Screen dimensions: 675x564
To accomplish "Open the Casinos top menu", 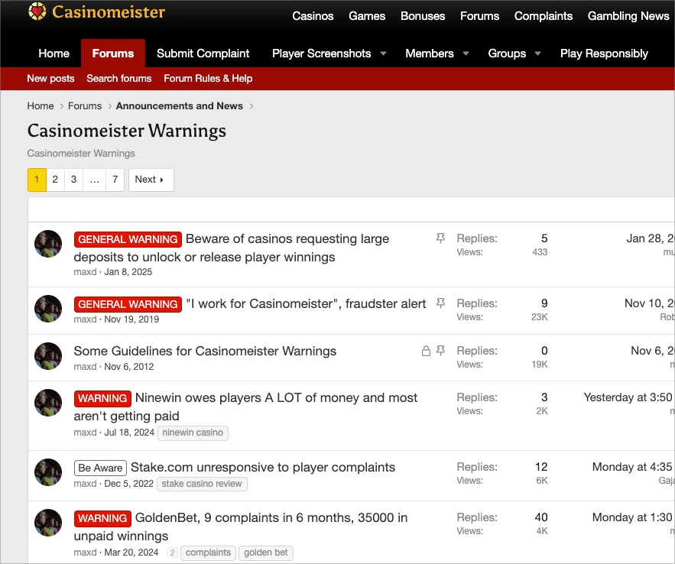I will [x=313, y=16].
